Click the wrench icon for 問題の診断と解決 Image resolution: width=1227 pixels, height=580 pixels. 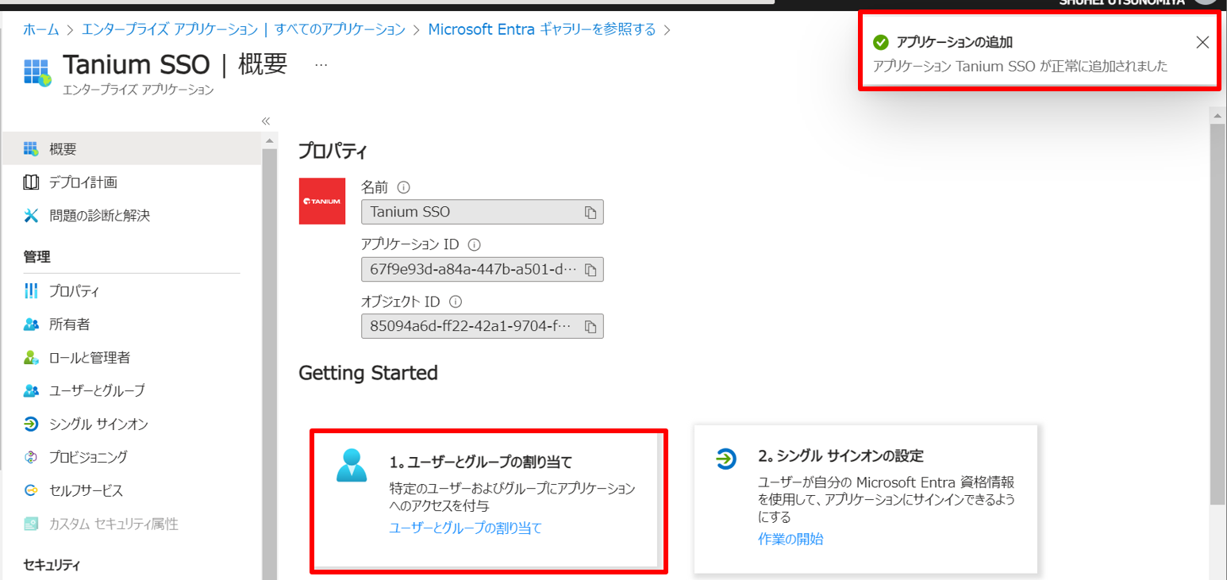pyautogui.click(x=31, y=215)
